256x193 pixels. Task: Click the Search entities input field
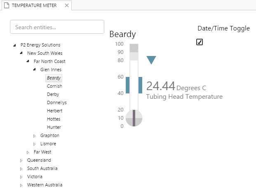[x=57, y=27]
